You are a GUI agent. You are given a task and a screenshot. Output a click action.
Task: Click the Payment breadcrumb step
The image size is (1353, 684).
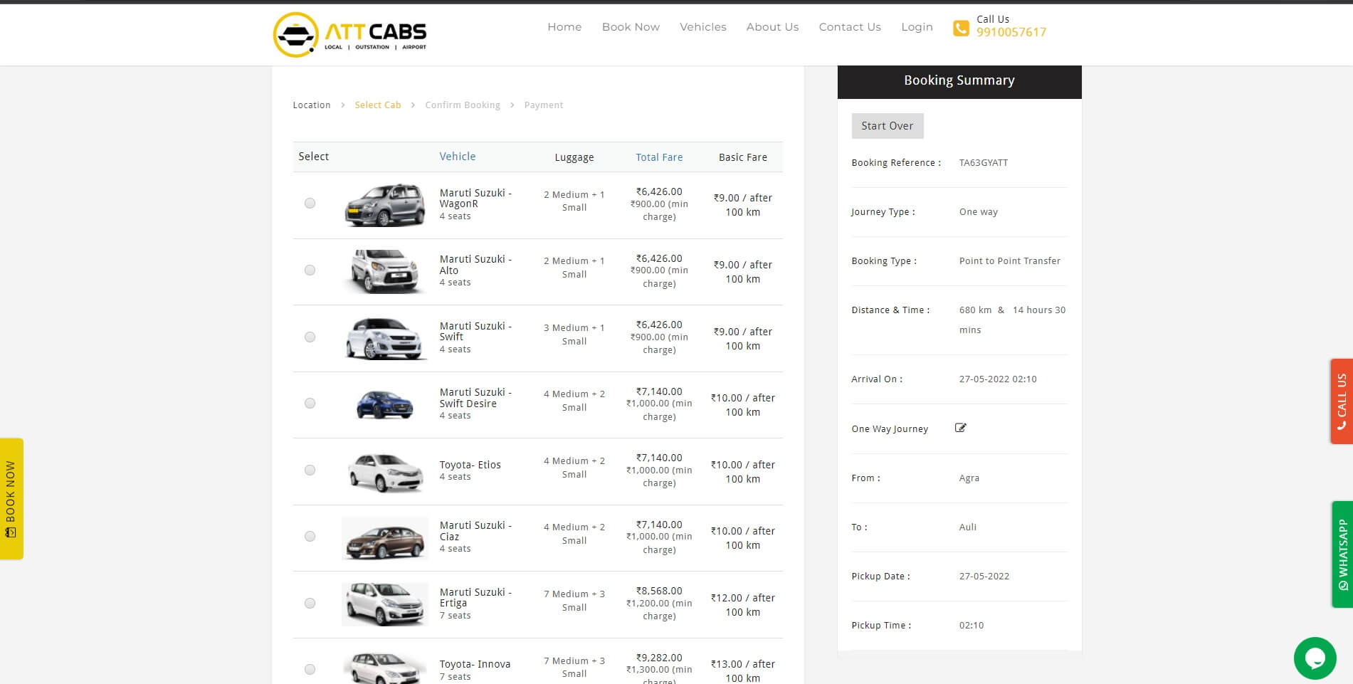coord(544,105)
